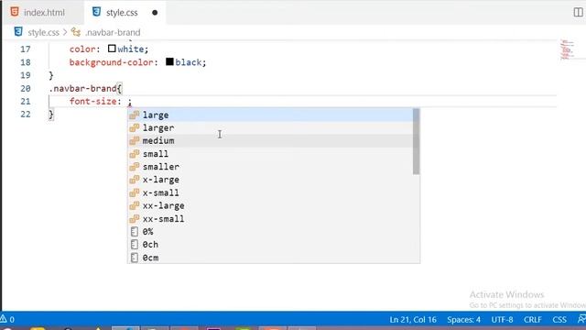Change line endings via CRLF

[533, 320]
